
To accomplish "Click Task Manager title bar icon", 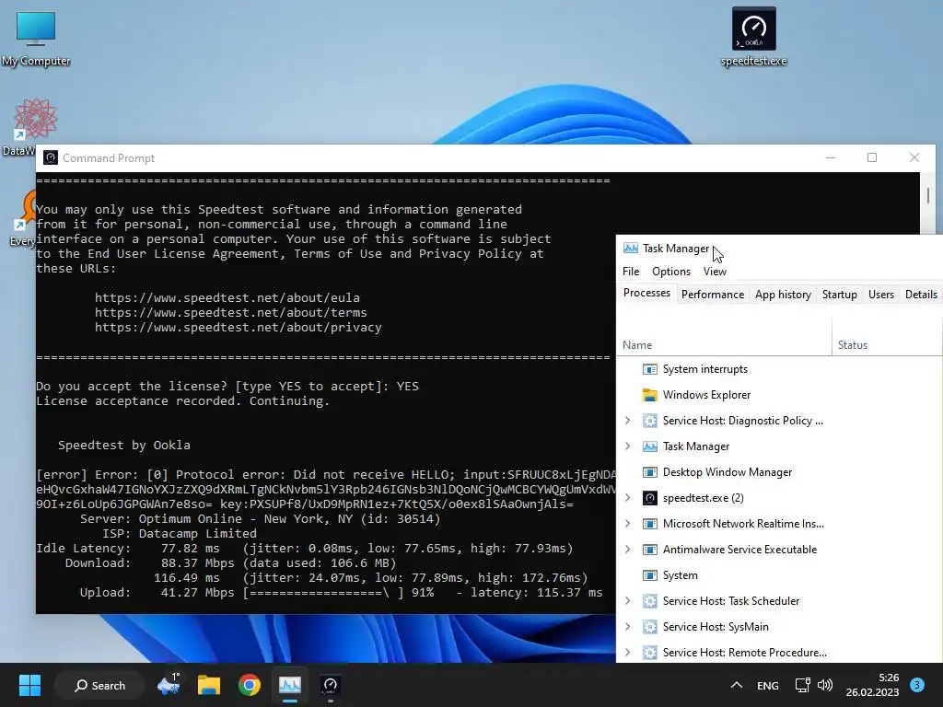I will (630, 248).
